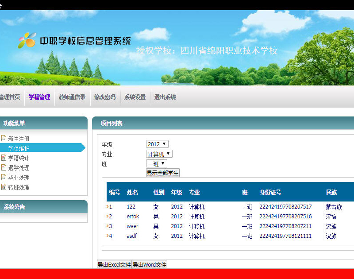Screen dimensions: 354x279
Task: Select 修改密码 in the navigation bar
Action: 105,97
